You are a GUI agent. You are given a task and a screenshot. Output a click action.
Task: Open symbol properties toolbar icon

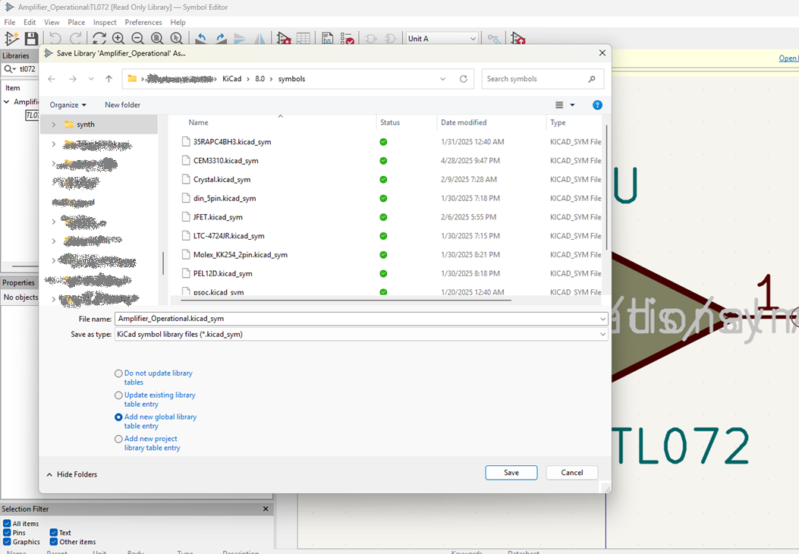pos(283,39)
